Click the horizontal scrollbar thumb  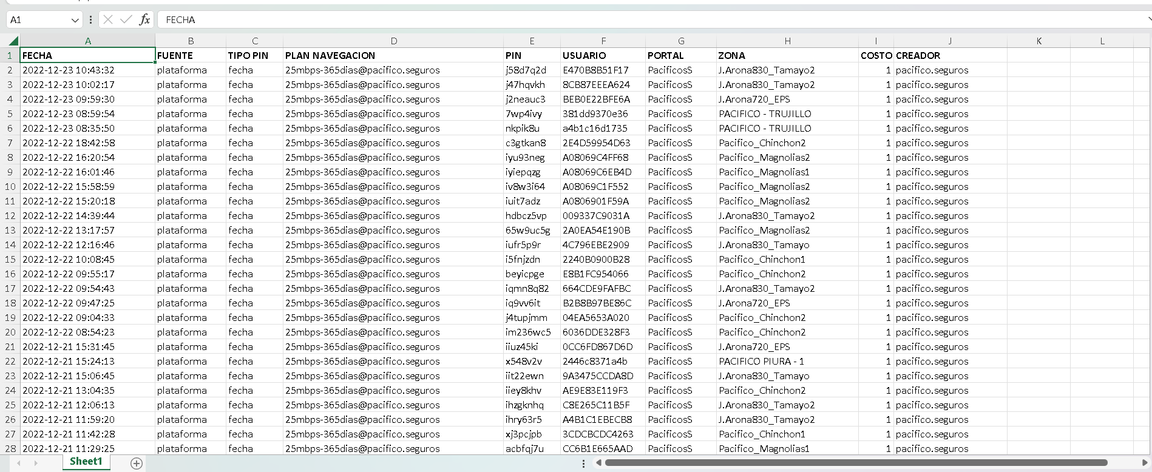pos(856,463)
